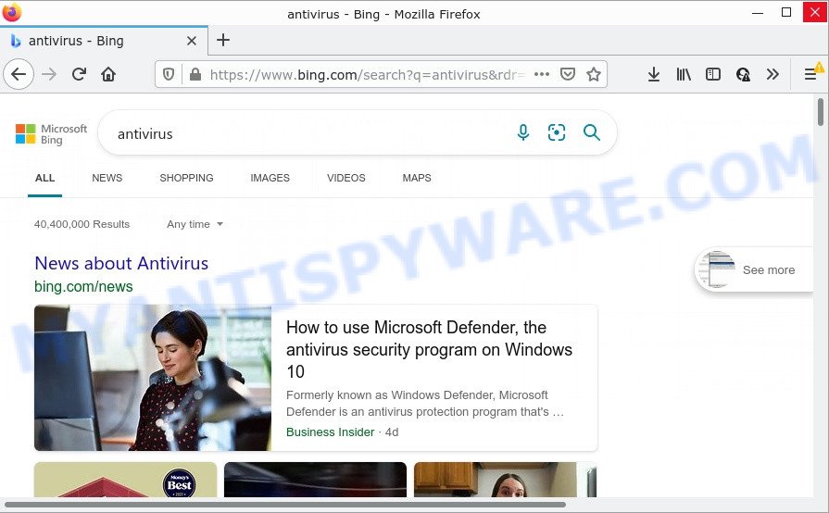The width and height of the screenshot is (829, 513).
Task: Bookmark this page with the star
Action: pos(593,74)
